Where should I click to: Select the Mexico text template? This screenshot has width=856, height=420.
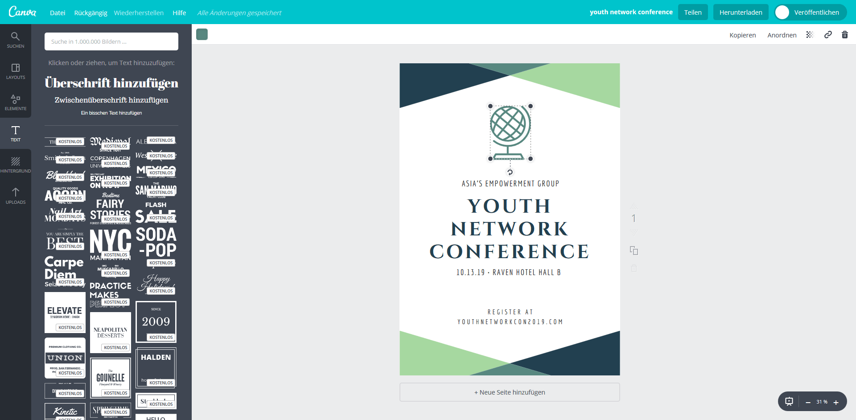(156, 171)
